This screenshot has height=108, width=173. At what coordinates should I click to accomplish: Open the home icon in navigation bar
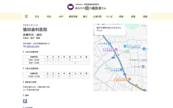(26, 16)
